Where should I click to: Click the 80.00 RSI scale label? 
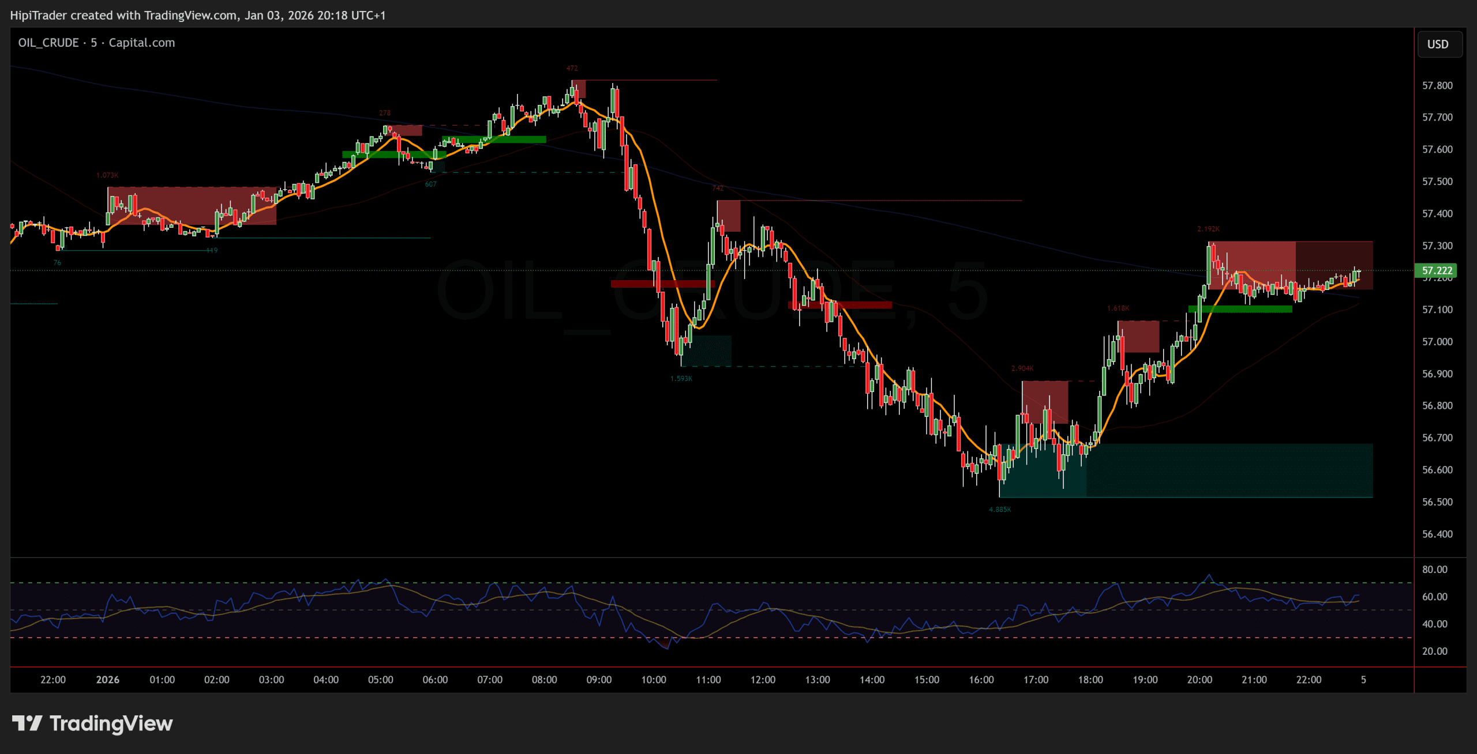click(x=1434, y=570)
